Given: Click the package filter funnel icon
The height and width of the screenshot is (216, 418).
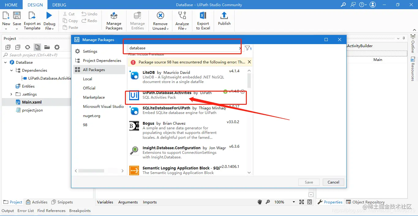Looking at the screenshot, I should (x=248, y=48).
